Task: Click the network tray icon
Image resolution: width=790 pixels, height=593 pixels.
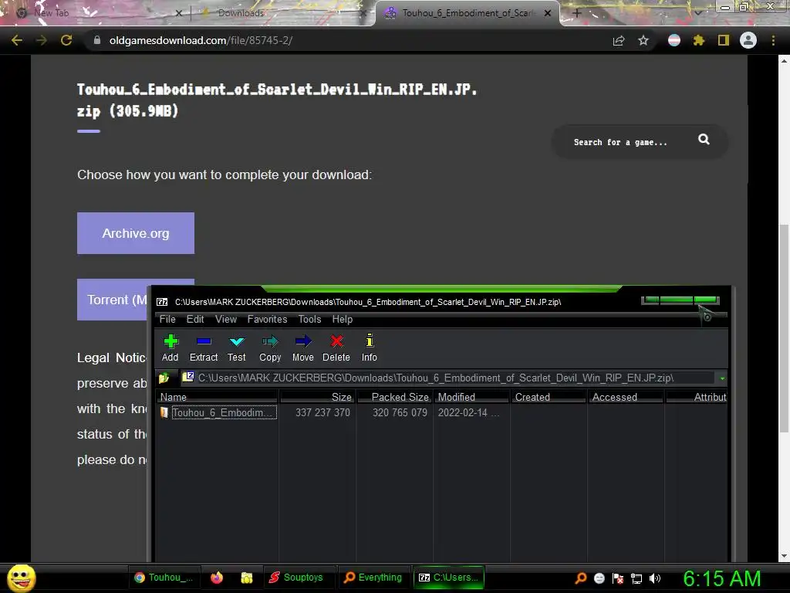Action: click(x=636, y=578)
